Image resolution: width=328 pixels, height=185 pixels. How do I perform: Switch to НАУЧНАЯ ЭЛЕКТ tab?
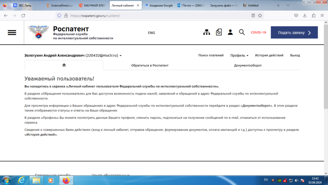[x=93, y=5]
